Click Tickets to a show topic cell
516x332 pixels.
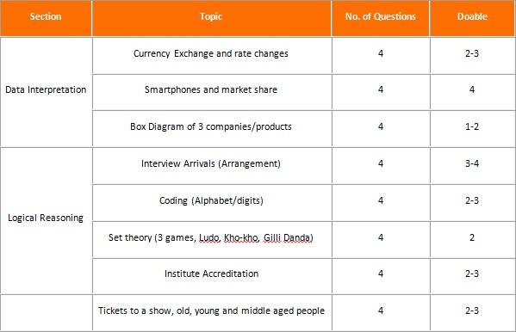[x=212, y=312]
